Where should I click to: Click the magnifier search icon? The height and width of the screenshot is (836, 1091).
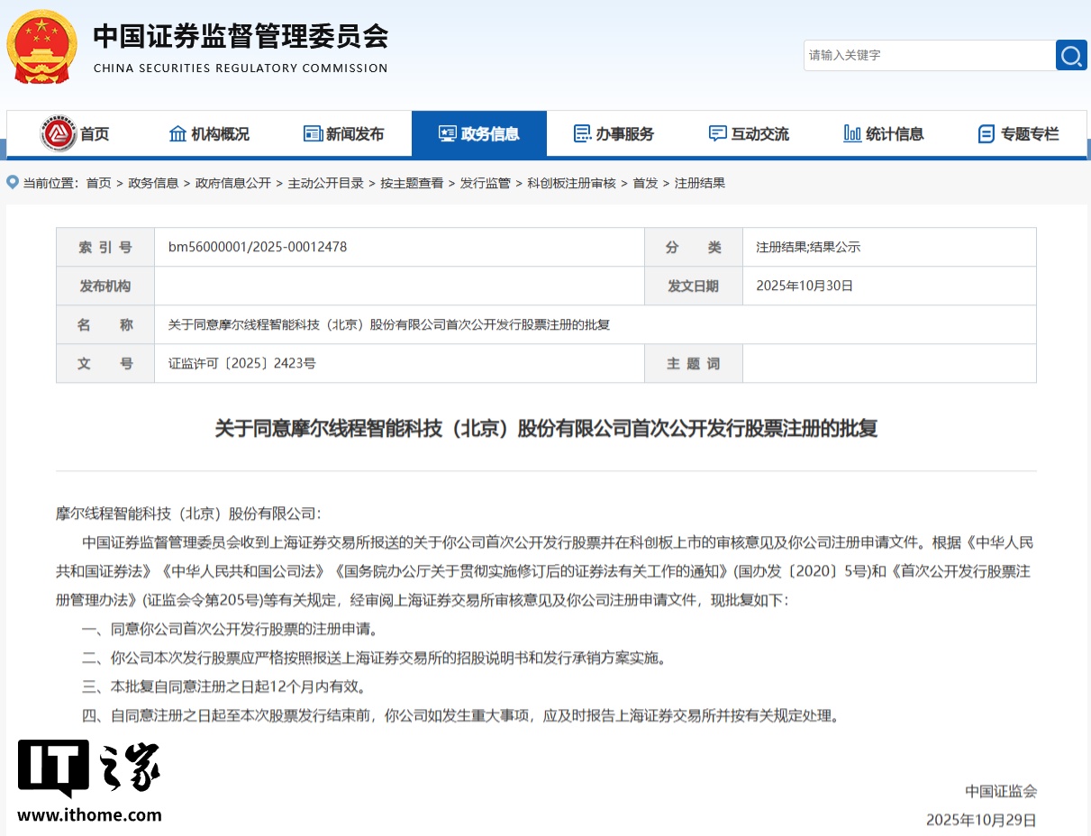[x=1071, y=55]
